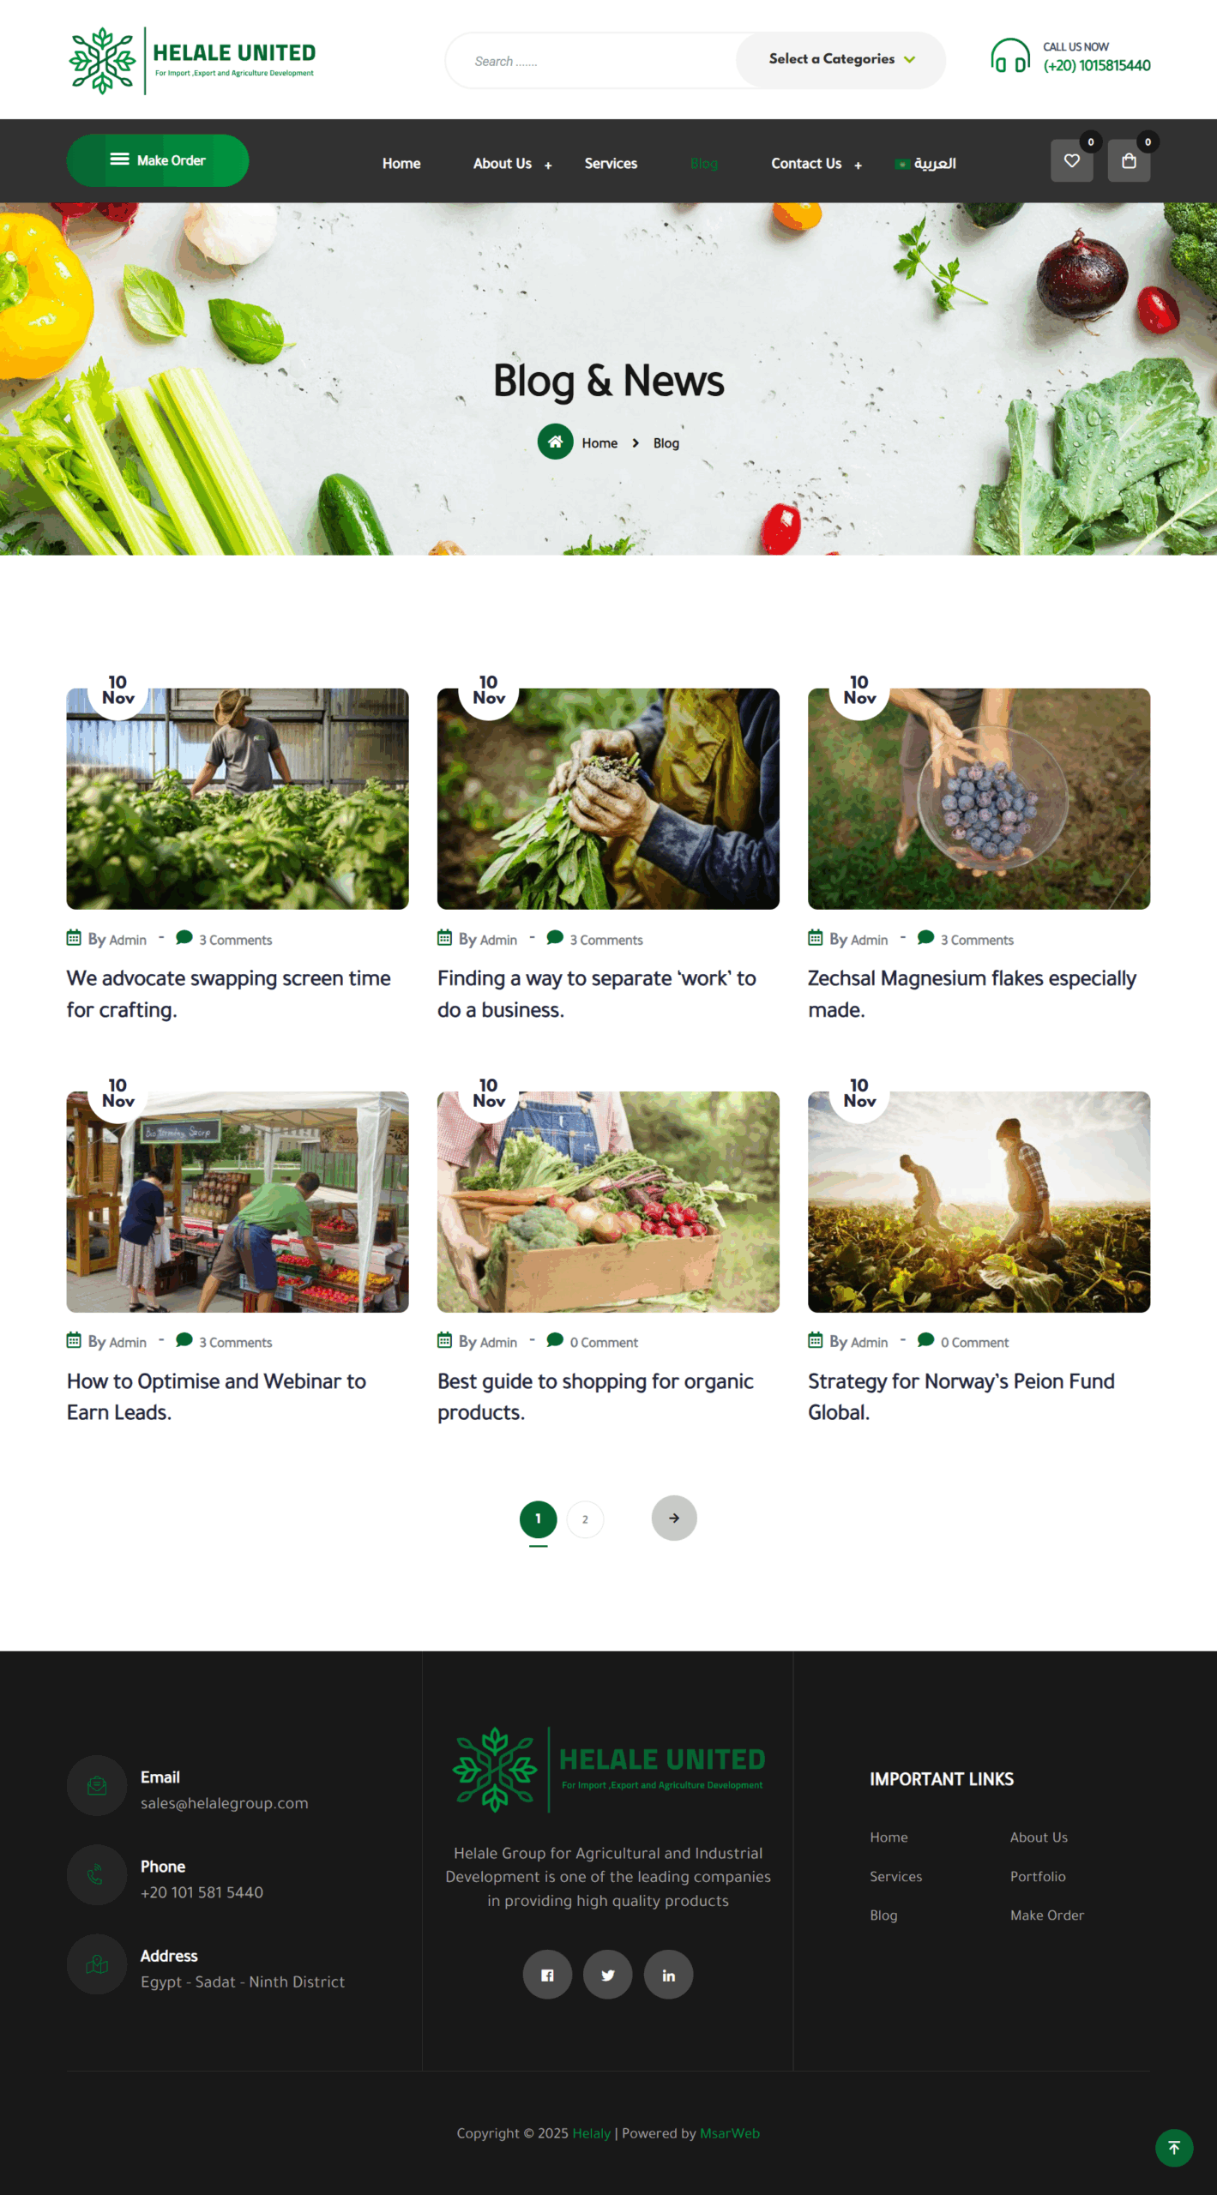Click the green home breadcrumb icon

point(555,442)
